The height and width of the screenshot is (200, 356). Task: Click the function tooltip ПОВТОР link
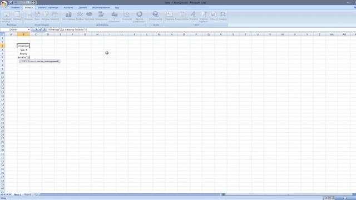[x=24, y=61]
